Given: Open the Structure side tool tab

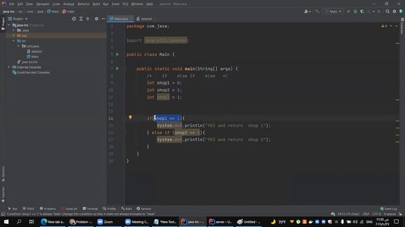Looking at the screenshot, I should [3, 174].
